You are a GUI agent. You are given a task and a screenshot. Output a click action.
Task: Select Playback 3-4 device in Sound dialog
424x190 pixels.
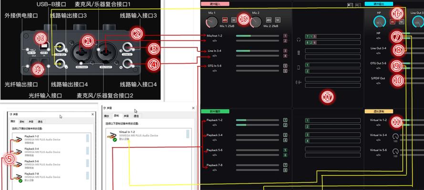[x=52, y=152]
